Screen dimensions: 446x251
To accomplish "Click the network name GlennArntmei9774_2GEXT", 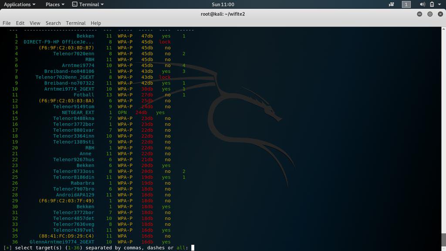I will coord(62,242).
